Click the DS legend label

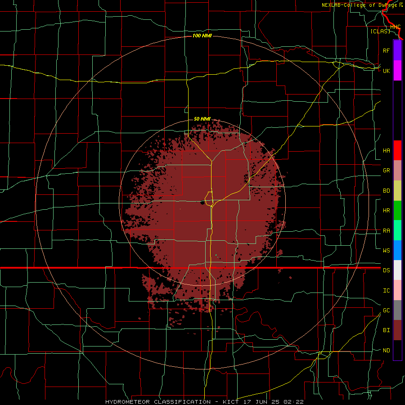(x=386, y=270)
